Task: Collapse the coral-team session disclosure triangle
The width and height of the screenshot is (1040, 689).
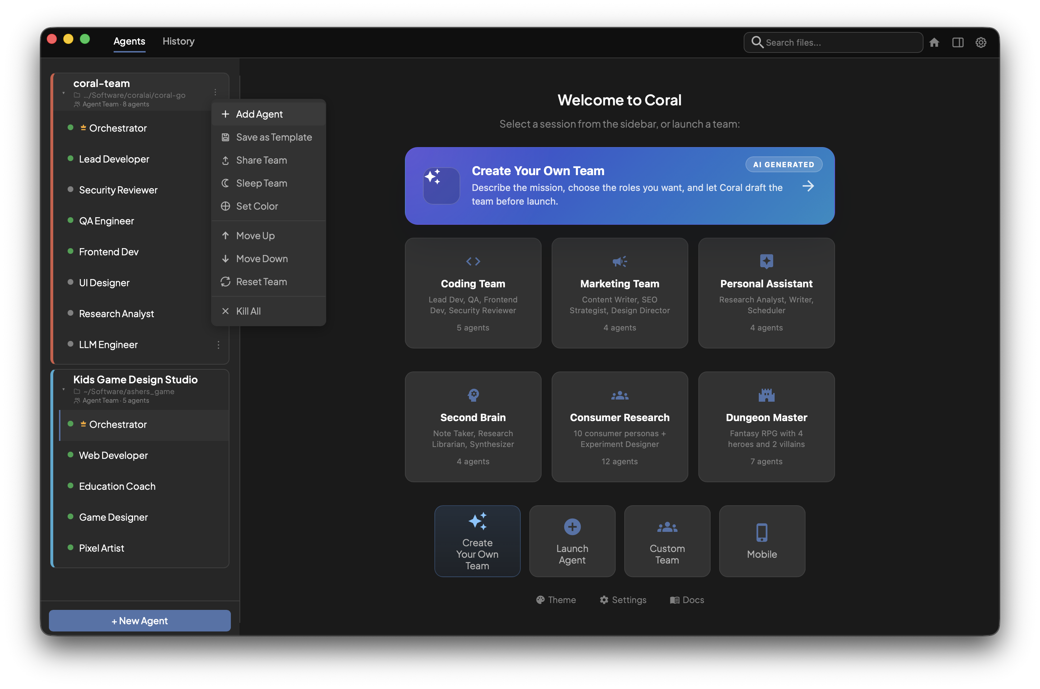Action: coord(63,93)
